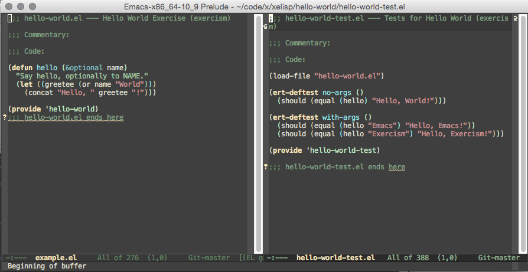Screen dimensions: 528x272
Task: Click the "Emacs" argument string in with-args test
Action: tap(382, 126)
